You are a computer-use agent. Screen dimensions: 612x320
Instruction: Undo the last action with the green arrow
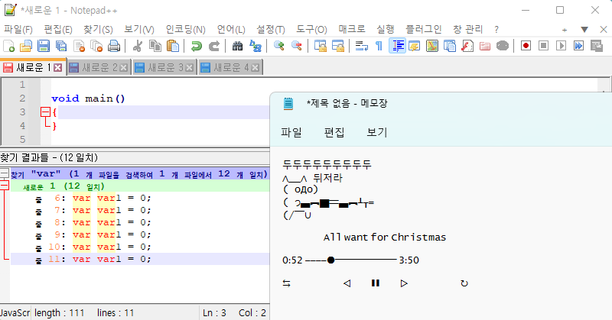[196, 46]
